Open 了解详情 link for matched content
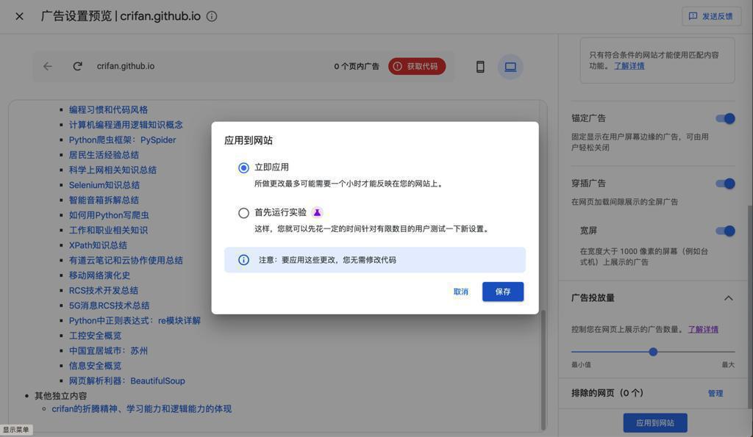This screenshot has height=437, width=753. (629, 65)
